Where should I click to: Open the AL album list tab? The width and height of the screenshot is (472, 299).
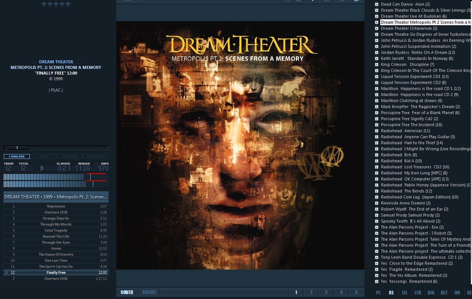point(391,293)
